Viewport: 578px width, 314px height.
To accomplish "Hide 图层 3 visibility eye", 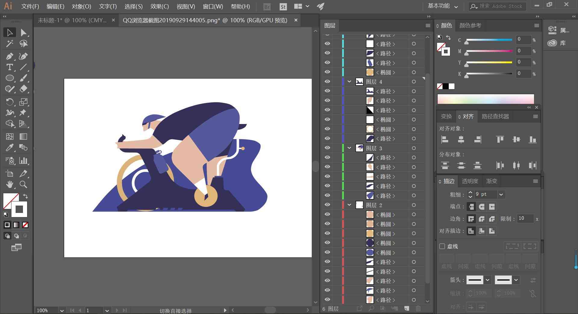I will coord(327,148).
